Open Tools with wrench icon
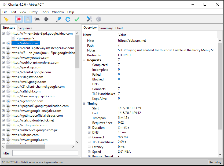 [x=90, y=19]
